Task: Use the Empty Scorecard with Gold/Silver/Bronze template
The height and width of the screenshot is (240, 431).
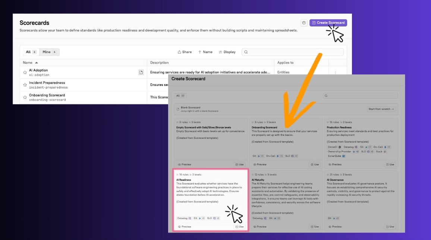Action: tap(239, 164)
